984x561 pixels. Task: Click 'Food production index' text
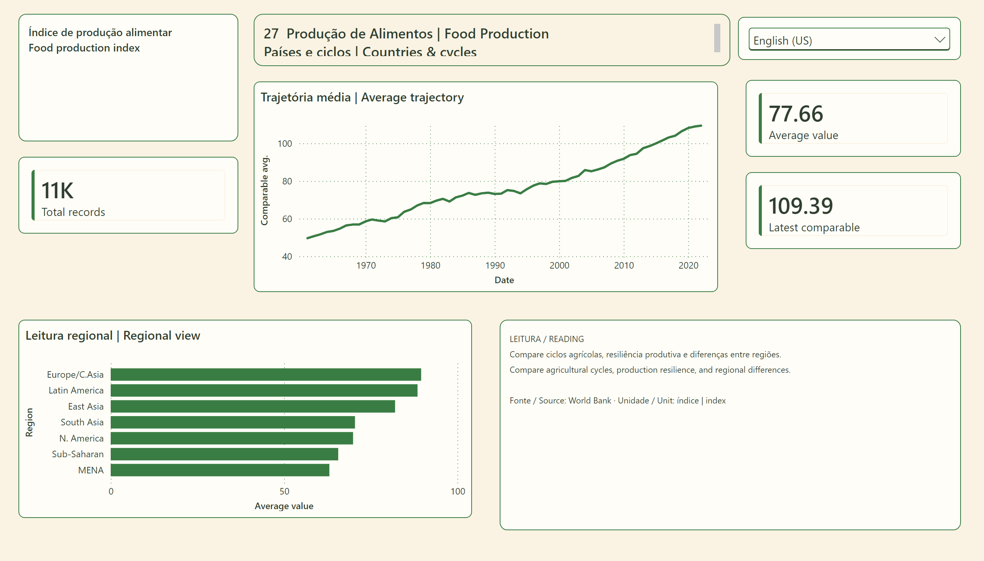pyautogui.click(x=84, y=48)
